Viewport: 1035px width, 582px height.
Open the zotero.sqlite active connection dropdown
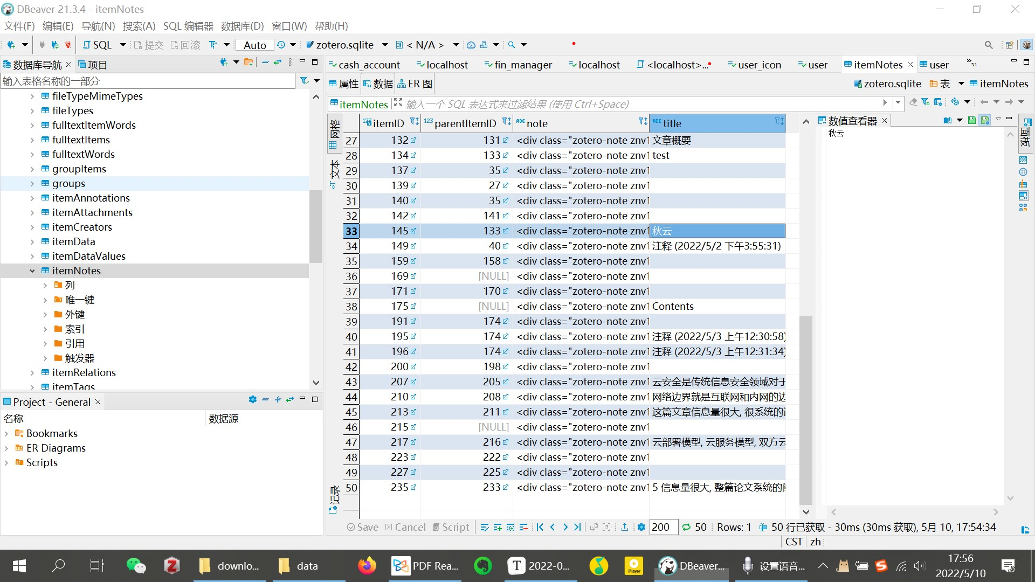(385, 45)
